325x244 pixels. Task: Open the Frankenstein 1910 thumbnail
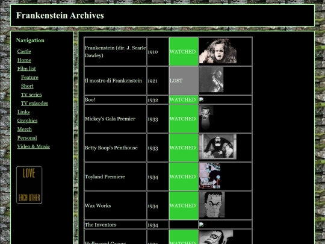pyautogui.click(x=218, y=51)
